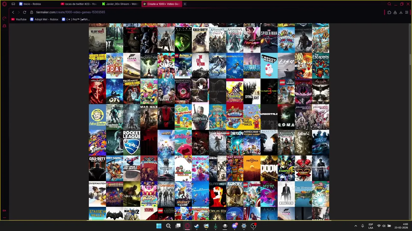Open Steam from taskbar

click(x=197, y=226)
